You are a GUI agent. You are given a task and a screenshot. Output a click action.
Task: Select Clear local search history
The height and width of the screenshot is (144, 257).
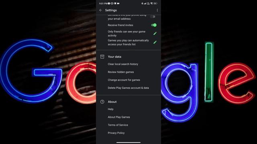tap(123, 64)
